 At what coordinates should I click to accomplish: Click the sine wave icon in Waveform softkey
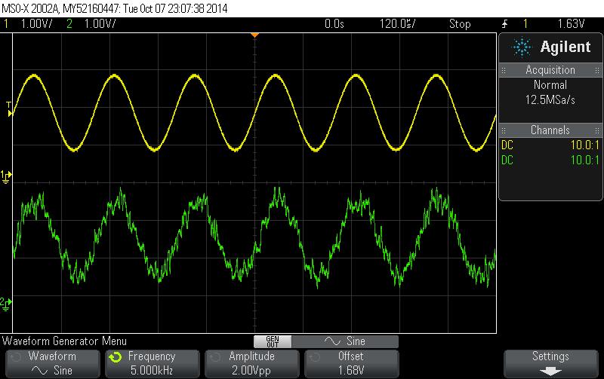pyautogui.click(x=40, y=371)
